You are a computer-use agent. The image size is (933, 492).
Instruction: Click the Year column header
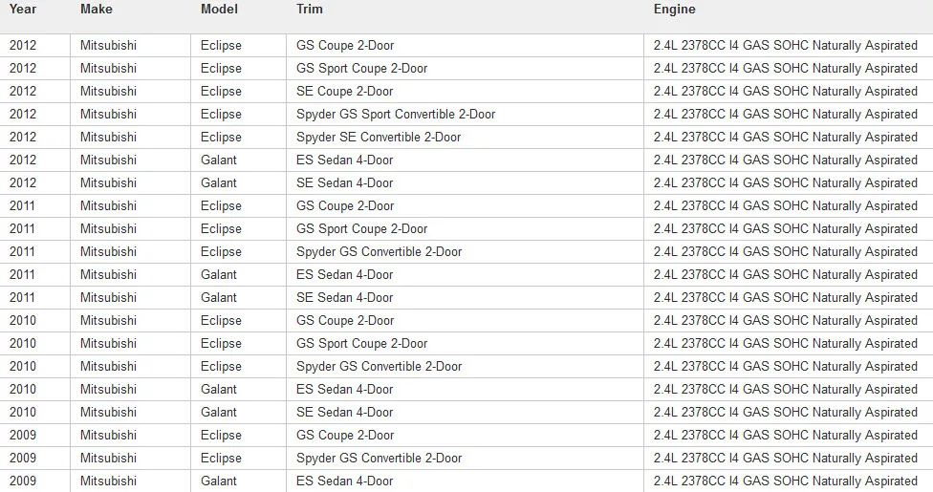click(23, 10)
